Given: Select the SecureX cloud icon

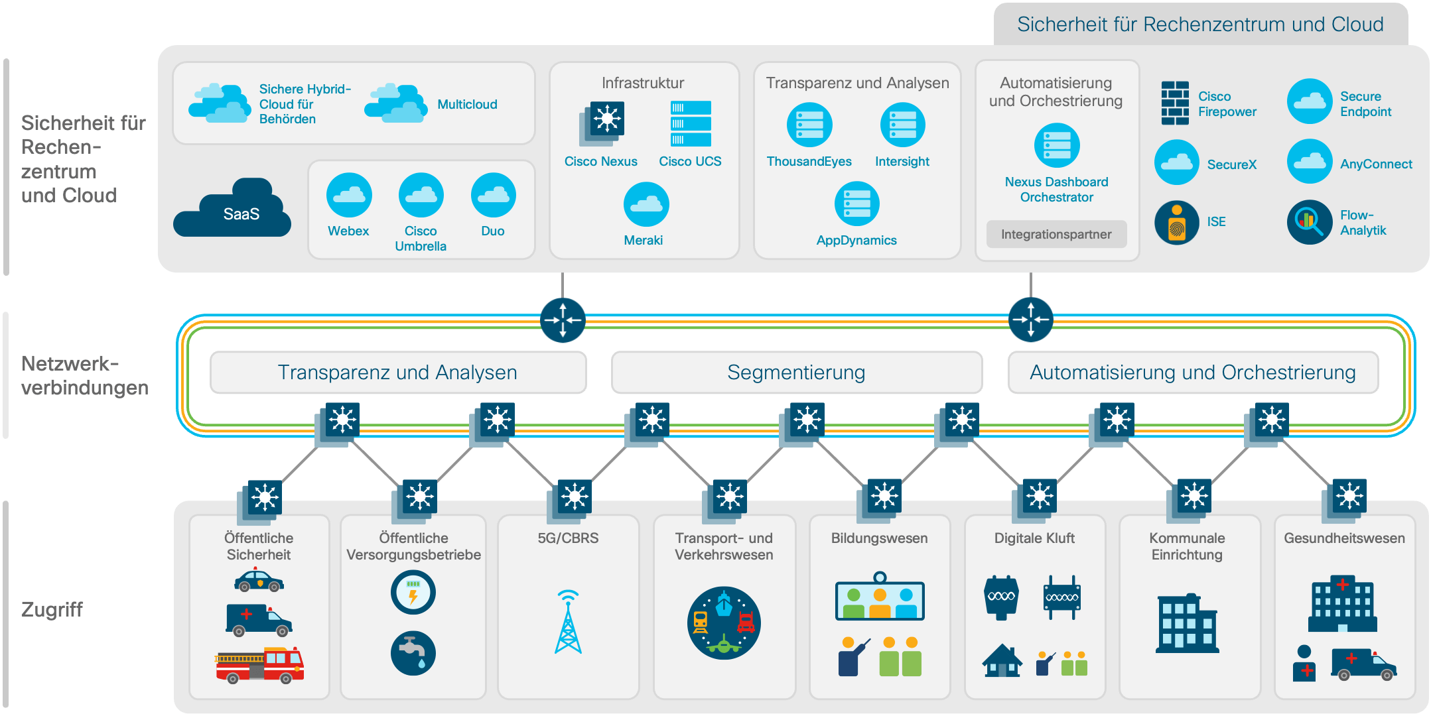Looking at the screenshot, I should click(1177, 162).
